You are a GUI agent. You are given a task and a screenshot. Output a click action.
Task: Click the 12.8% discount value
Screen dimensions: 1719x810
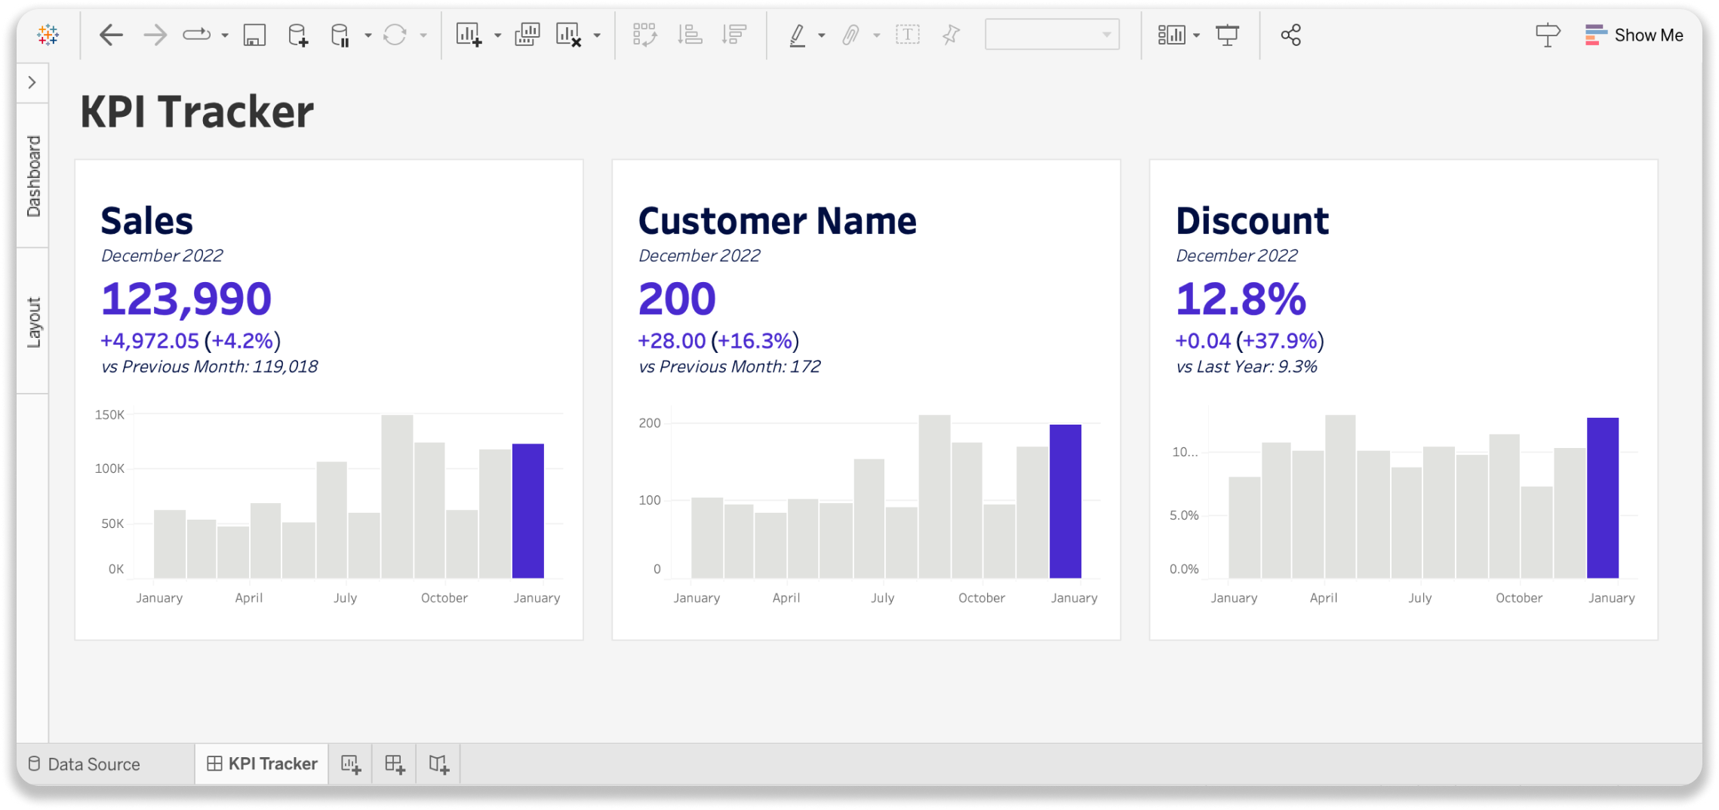(1241, 298)
